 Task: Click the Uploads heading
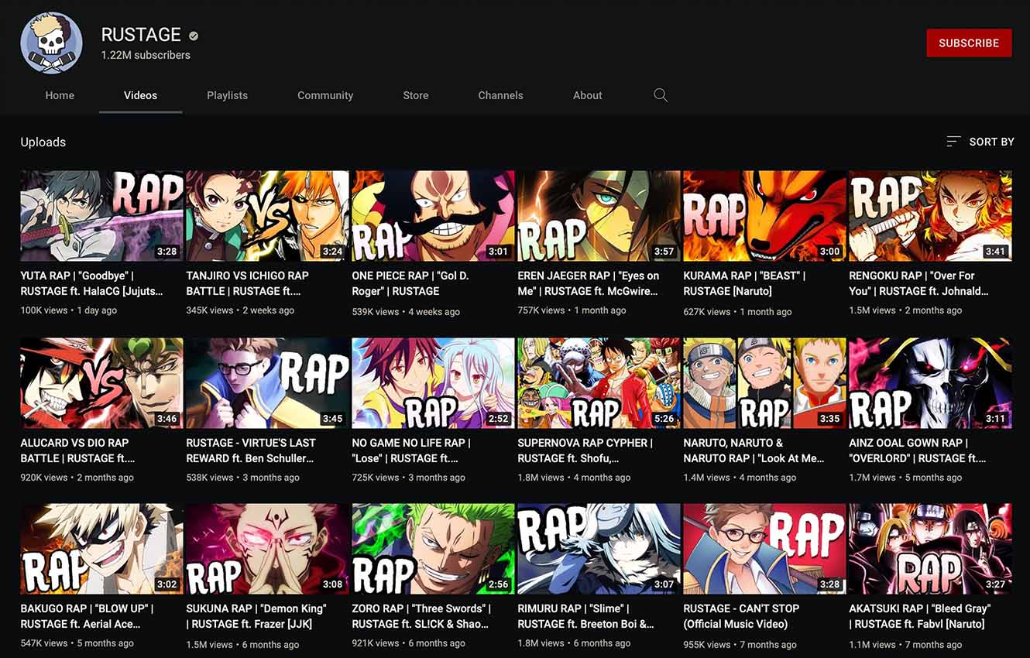pos(43,142)
